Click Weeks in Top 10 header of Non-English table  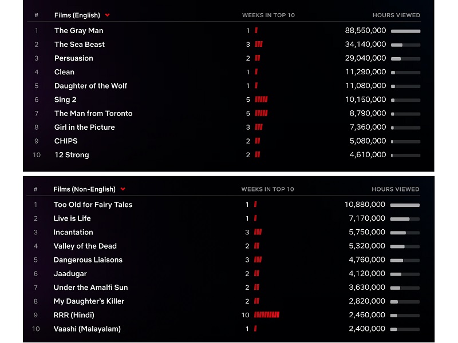(267, 189)
